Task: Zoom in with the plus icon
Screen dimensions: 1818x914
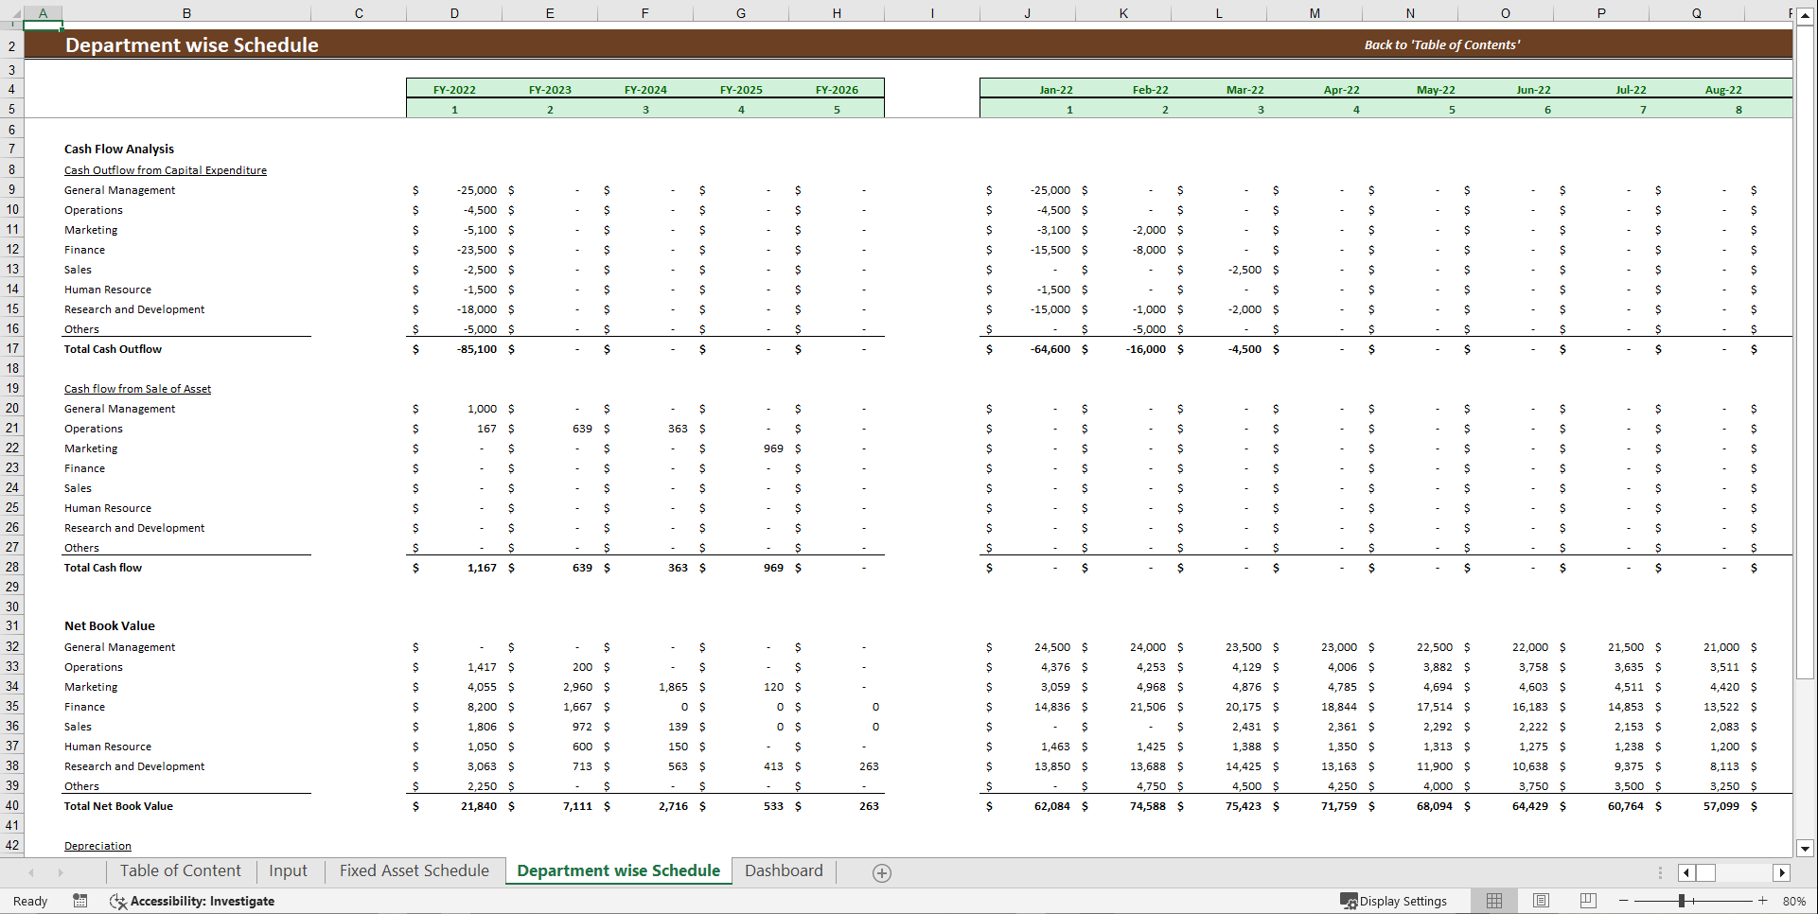Action: point(1760,901)
